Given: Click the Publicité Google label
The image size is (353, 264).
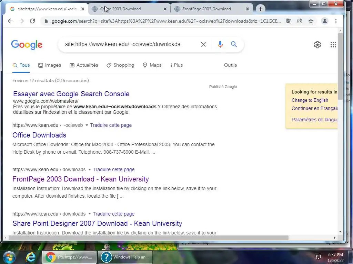Looking at the screenshot, I should pyautogui.click(x=223, y=87).
